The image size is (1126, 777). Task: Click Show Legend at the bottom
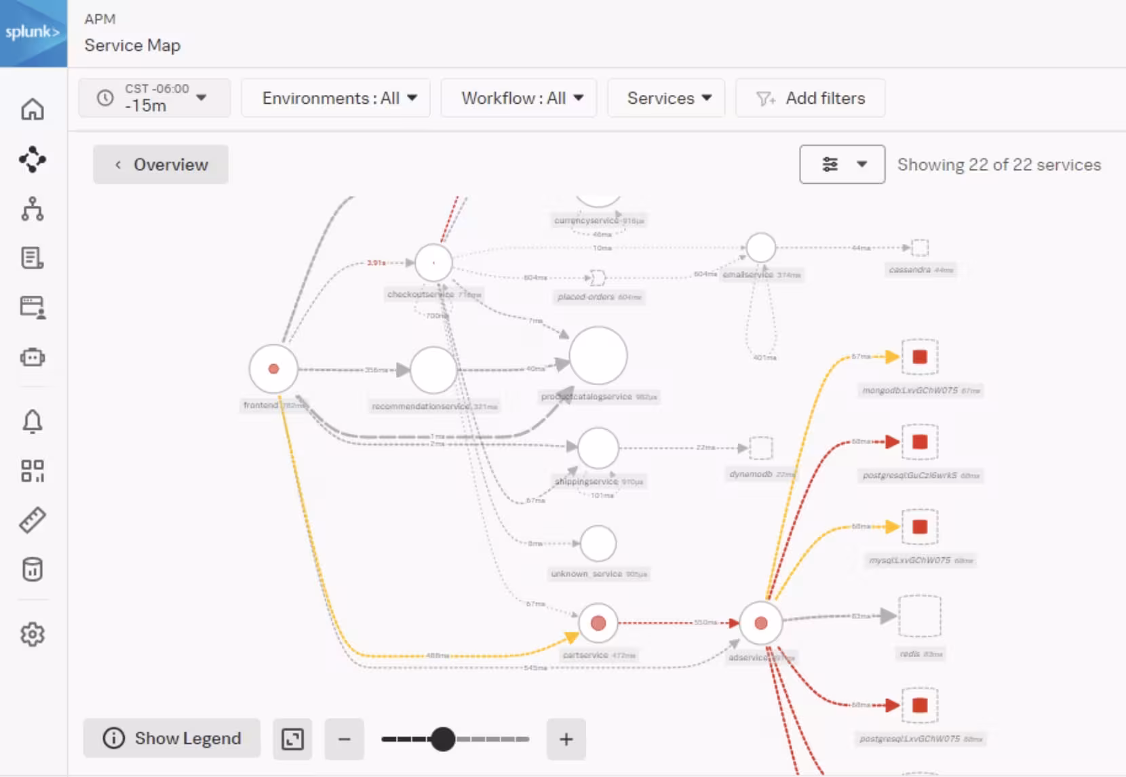pos(171,738)
